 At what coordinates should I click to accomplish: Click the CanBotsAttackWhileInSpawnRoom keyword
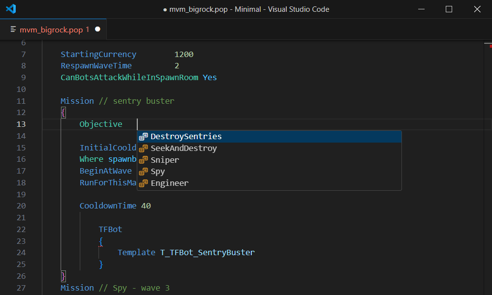point(129,77)
